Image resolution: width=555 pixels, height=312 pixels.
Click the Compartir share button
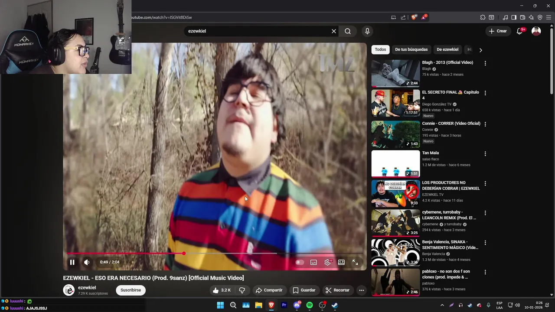click(x=269, y=290)
